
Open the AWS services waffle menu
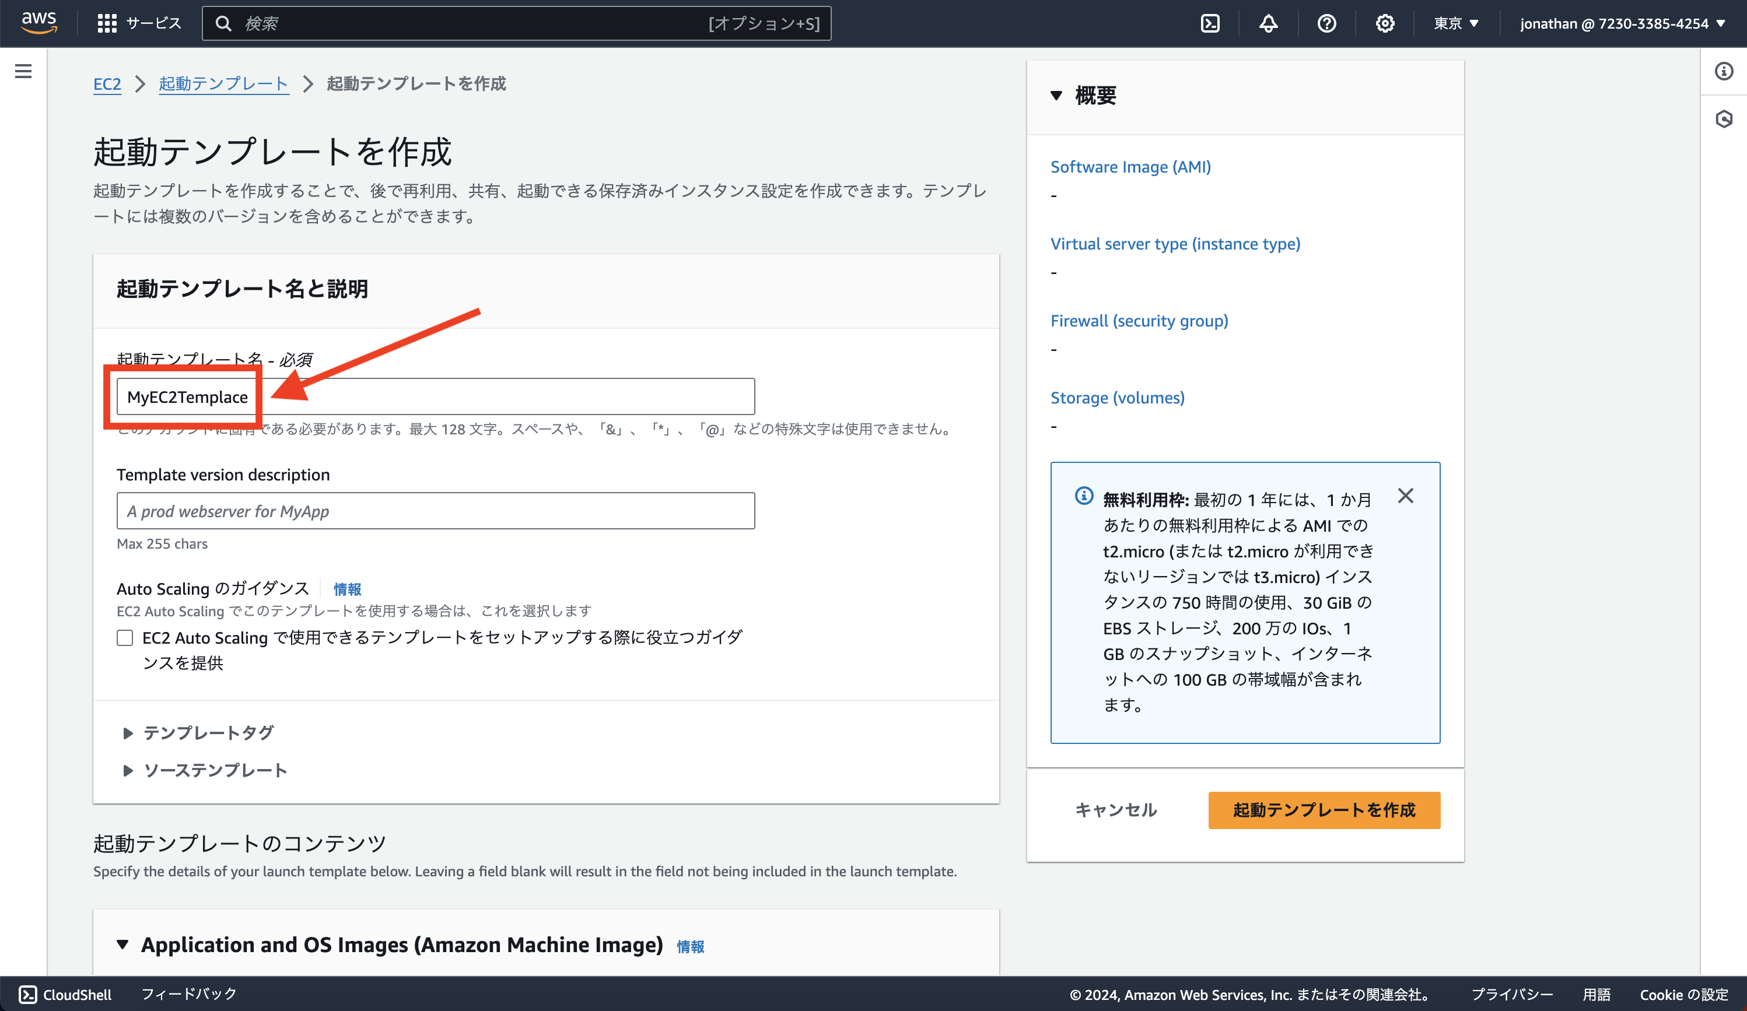pyautogui.click(x=107, y=23)
